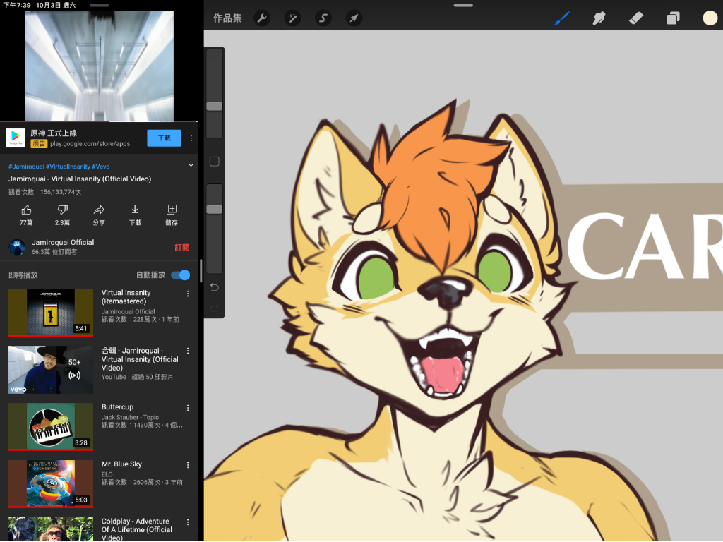Play the Mr. Blue Sky thumbnail

(51, 484)
